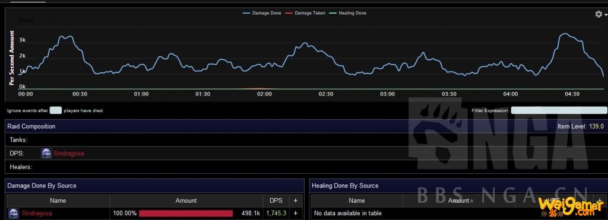
Task: Click the 'No data available in table' message
Action: (348, 213)
